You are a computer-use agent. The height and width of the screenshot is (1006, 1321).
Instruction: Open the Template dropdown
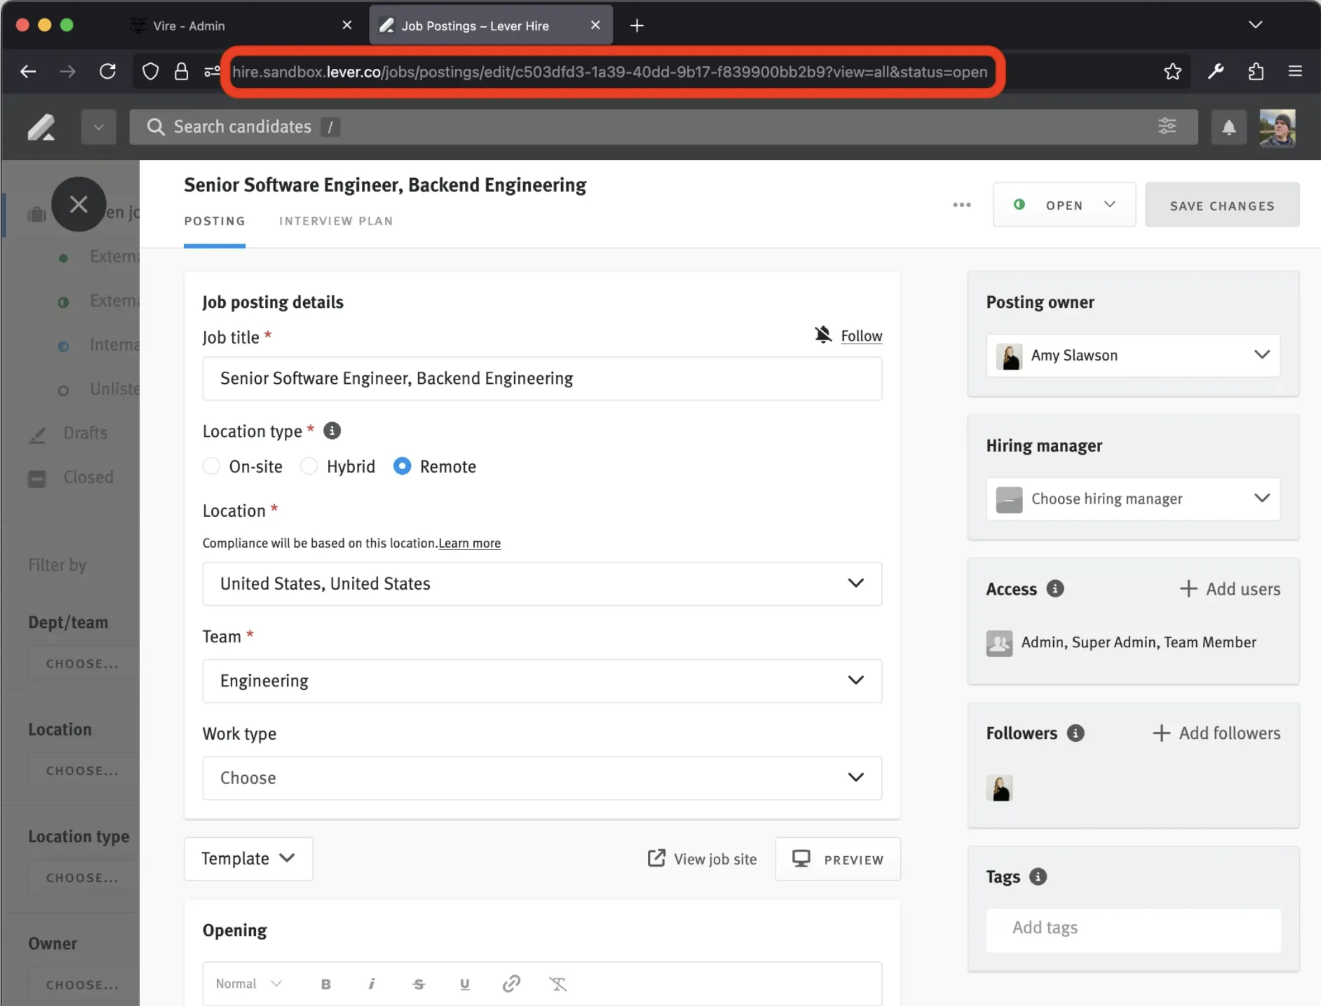click(x=248, y=859)
